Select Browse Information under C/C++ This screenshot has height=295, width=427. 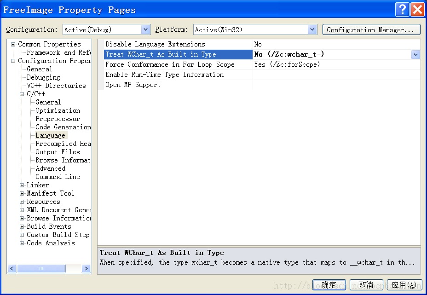[63, 160]
